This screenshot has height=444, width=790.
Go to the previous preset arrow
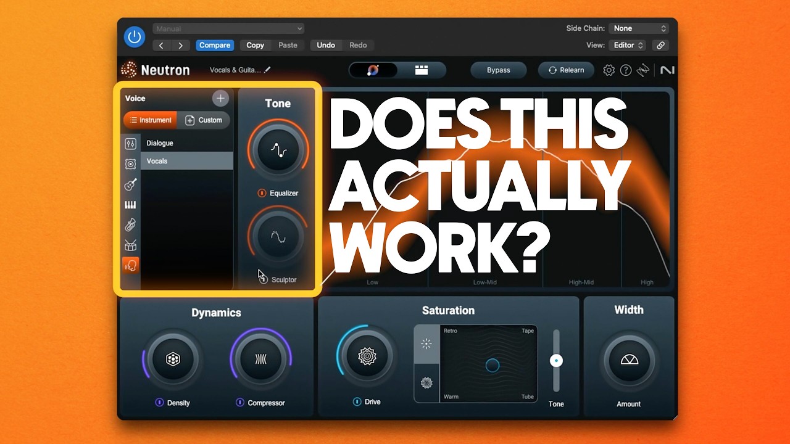click(x=162, y=45)
